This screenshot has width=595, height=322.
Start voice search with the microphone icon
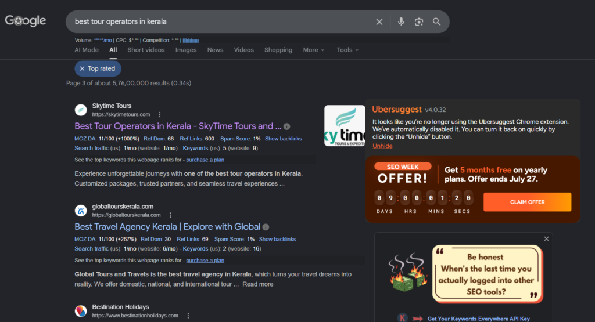401,21
